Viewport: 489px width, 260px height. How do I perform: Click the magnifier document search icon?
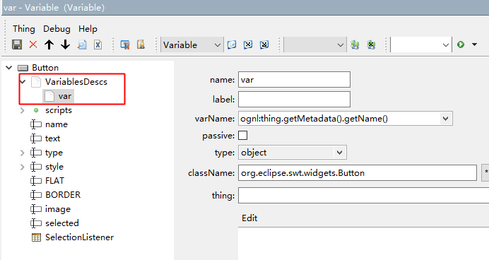pos(82,45)
